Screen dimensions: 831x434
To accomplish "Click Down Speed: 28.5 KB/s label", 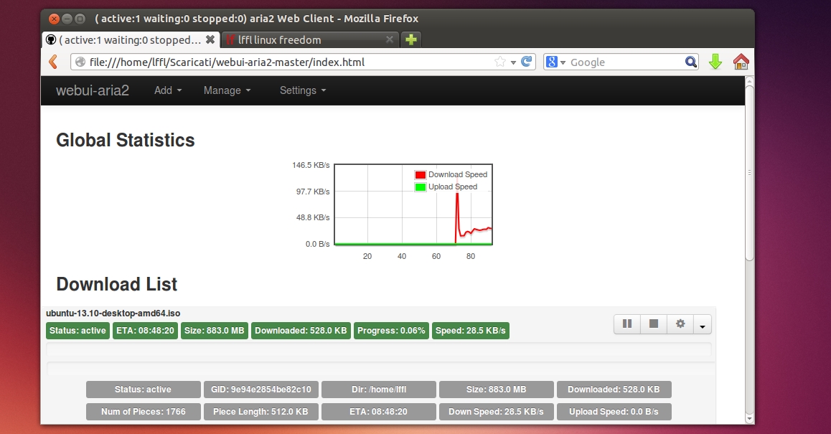I will click(x=497, y=412).
